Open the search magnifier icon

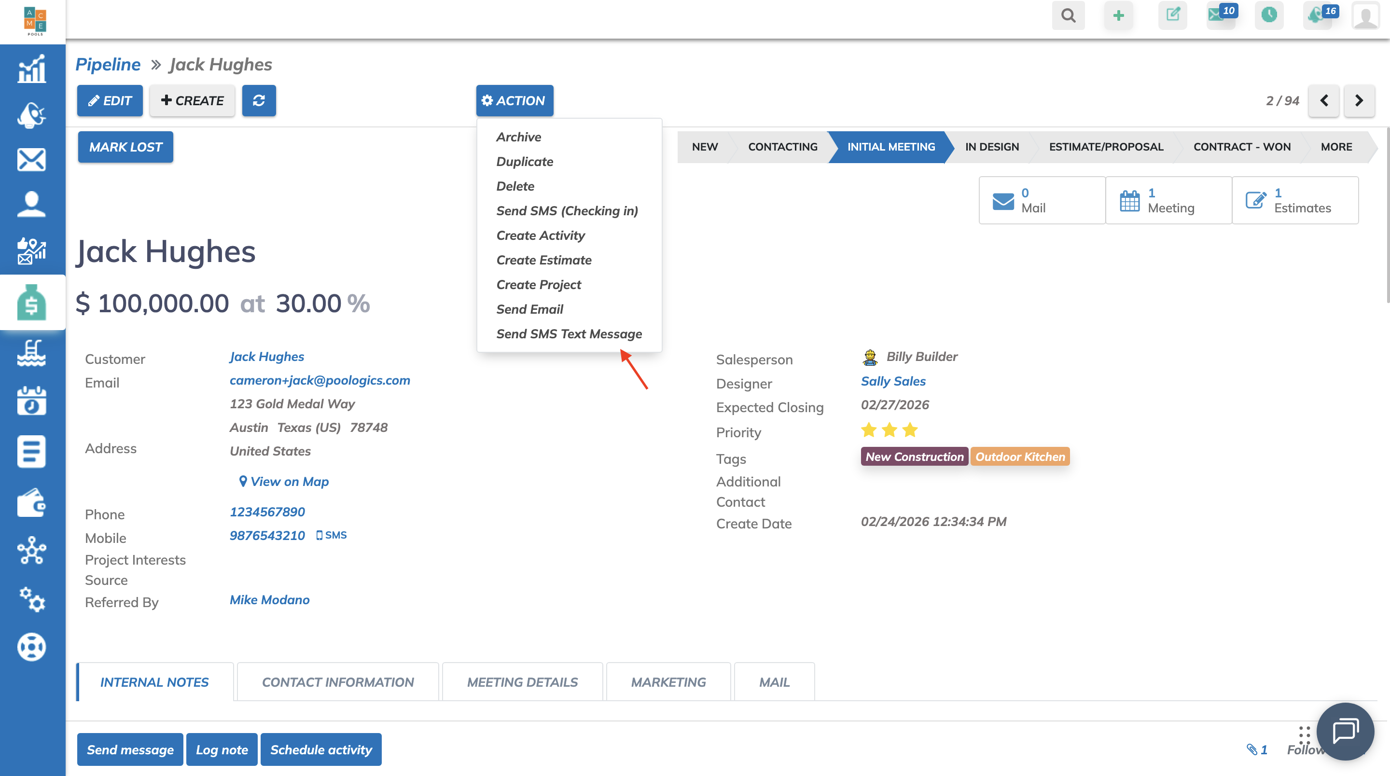pyautogui.click(x=1068, y=15)
